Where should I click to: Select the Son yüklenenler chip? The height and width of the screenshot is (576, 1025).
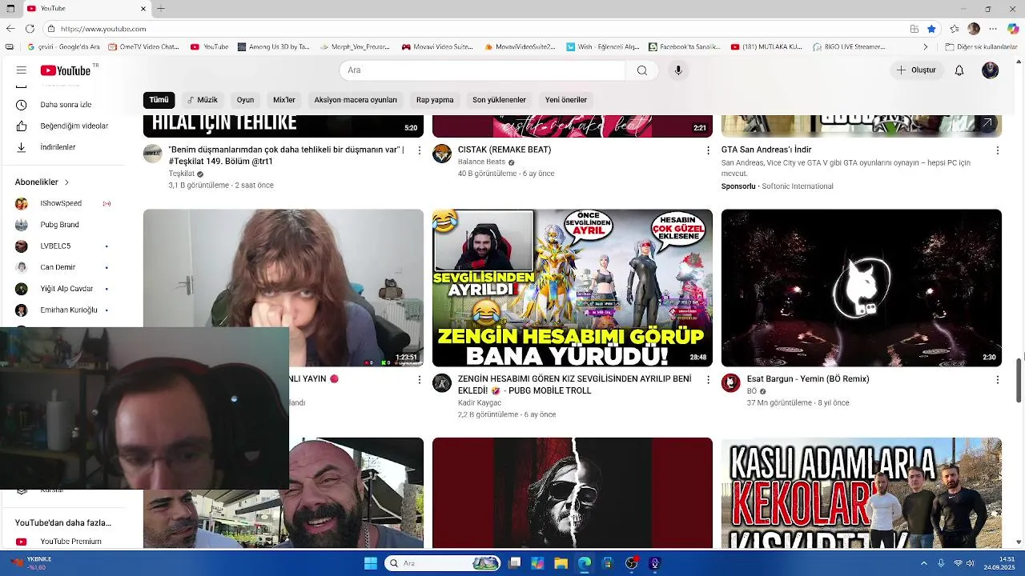[x=499, y=100]
